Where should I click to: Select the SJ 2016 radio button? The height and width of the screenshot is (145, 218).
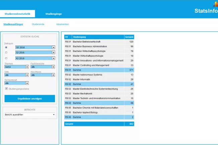(x=6, y=53)
